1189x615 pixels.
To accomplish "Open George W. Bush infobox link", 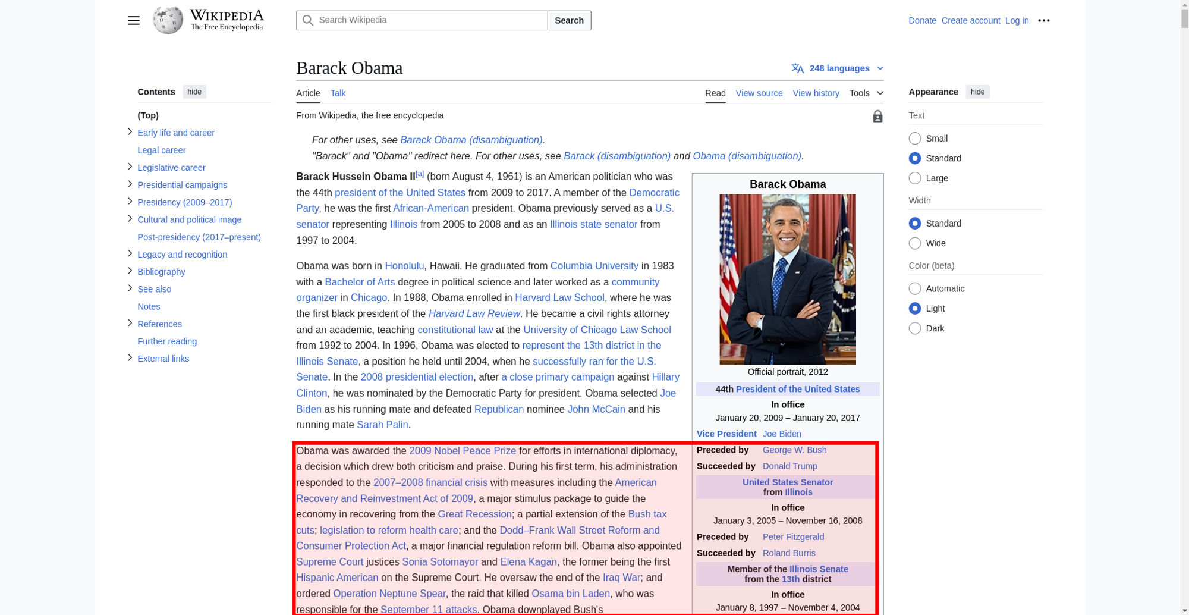I will (x=794, y=450).
